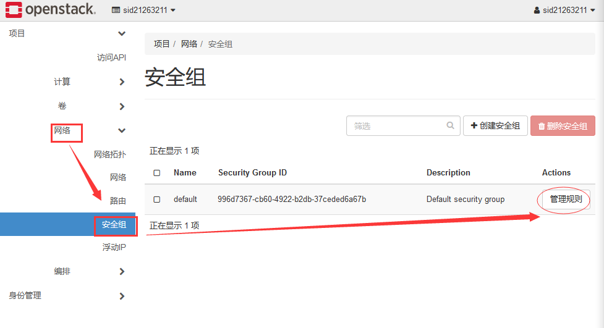
Task: Click the search magnifier icon in filter box
Action: [x=450, y=125]
